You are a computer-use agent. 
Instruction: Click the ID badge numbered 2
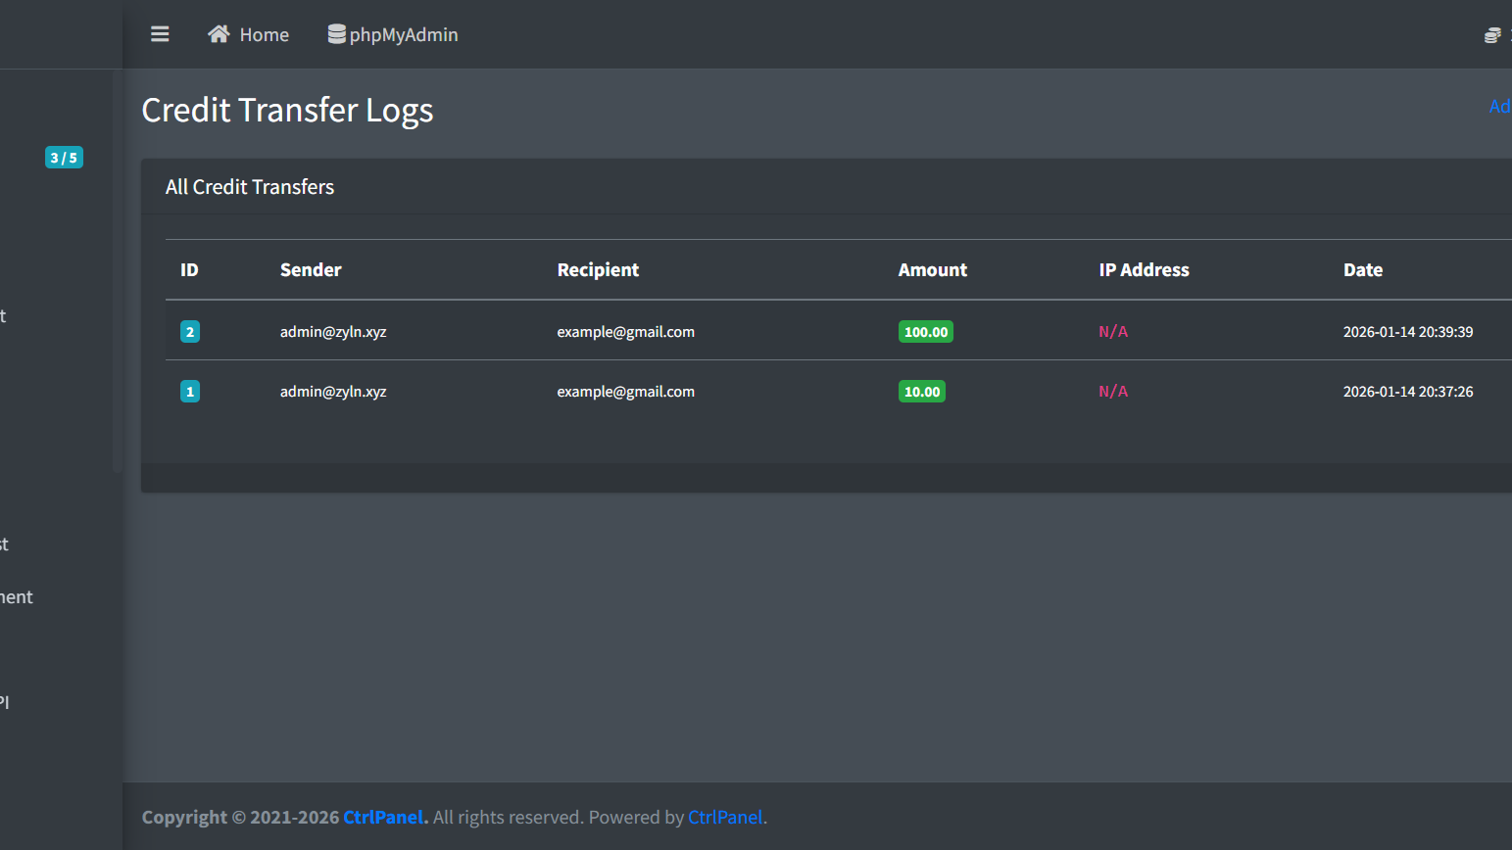[190, 332]
